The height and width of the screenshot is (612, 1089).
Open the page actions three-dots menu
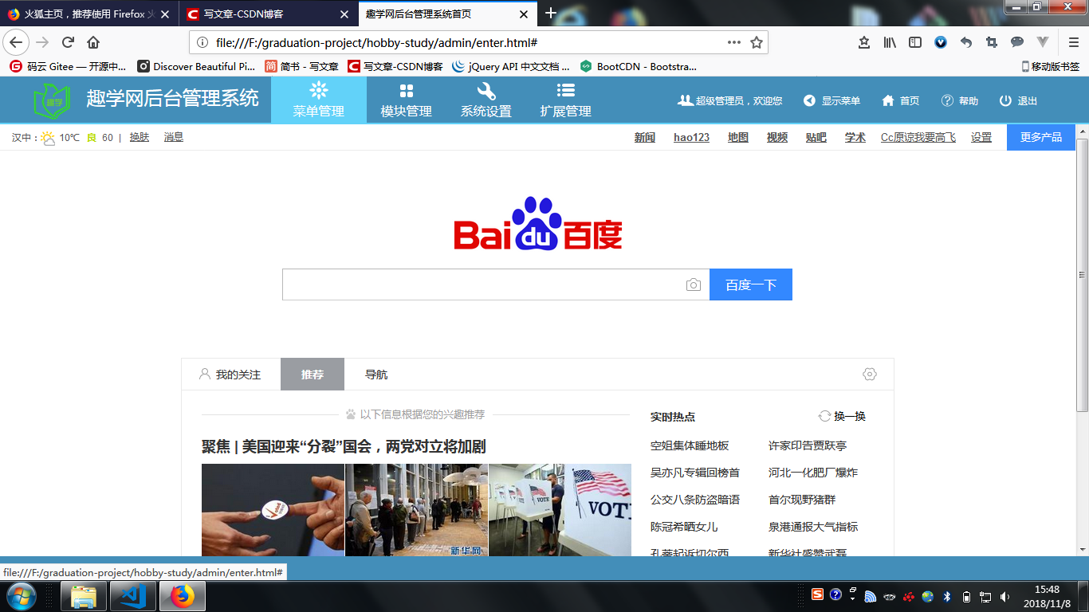(x=734, y=42)
